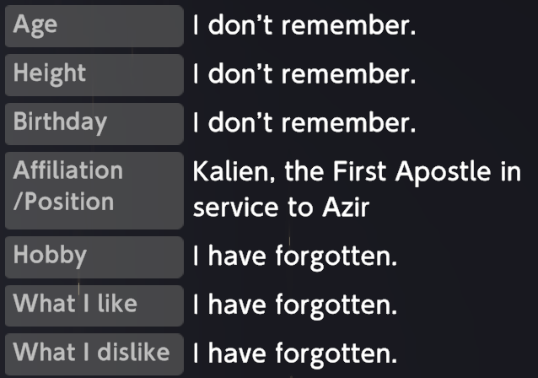Click the Birthday row's "I don't remember." answer

[304, 124]
